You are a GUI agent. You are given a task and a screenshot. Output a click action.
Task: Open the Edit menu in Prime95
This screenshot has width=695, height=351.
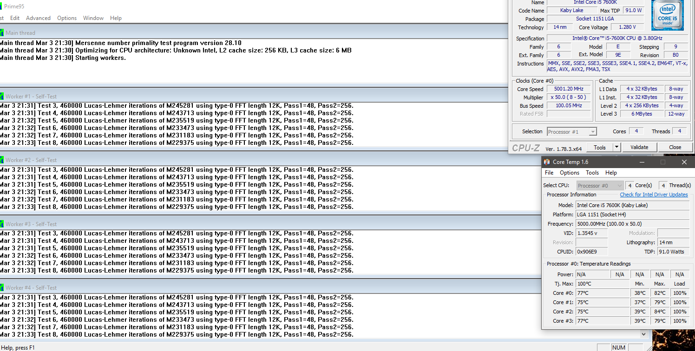pos(15,18)
